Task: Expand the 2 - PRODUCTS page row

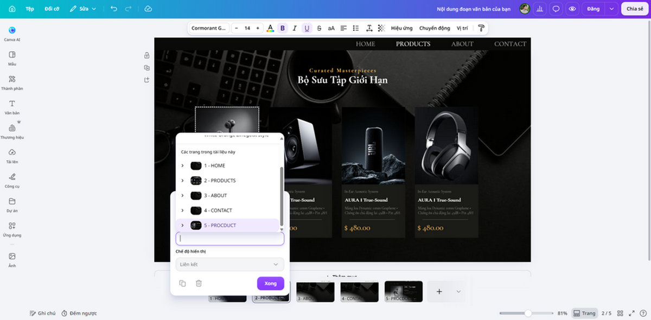Action: click(x=182, y=181)
